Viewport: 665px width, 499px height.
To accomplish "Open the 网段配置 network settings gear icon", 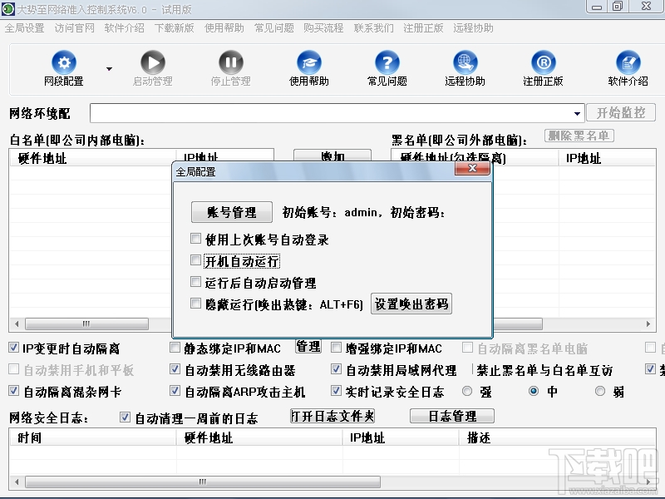I will pos(64,62).
